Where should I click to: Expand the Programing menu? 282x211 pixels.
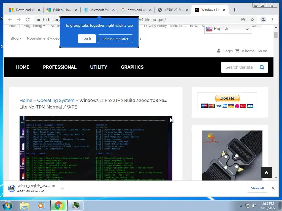click(x=34, y=26)
